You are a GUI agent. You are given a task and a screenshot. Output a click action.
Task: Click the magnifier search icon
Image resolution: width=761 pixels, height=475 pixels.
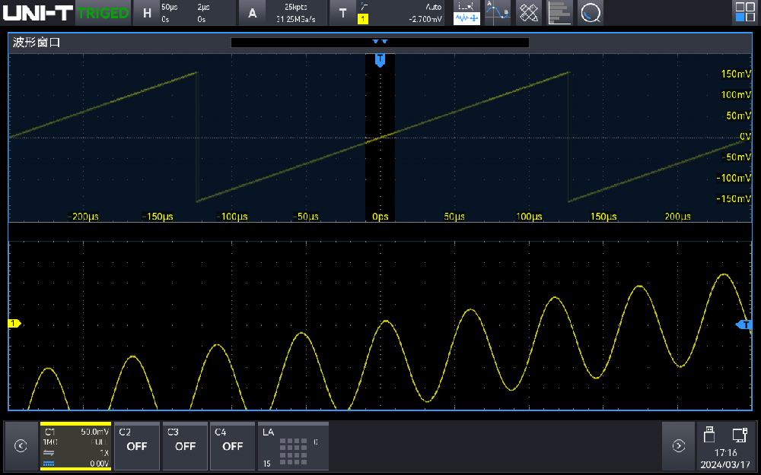590,13
